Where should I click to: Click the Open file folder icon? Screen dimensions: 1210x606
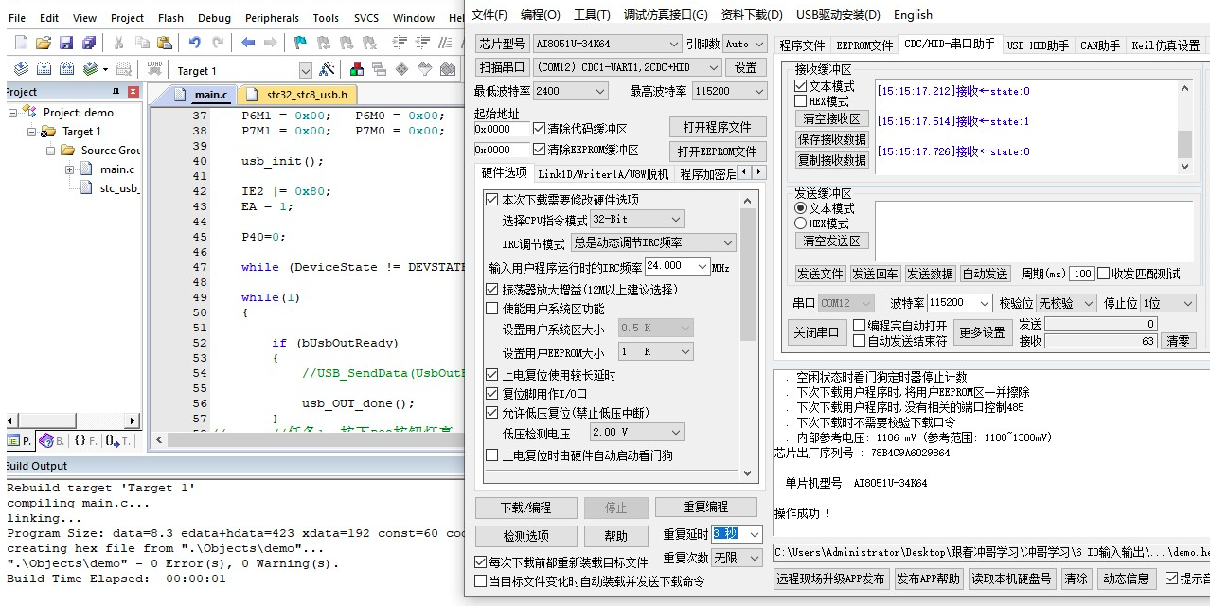(43, 43)
